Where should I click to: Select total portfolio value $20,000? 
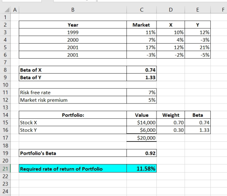click(141, 138)
